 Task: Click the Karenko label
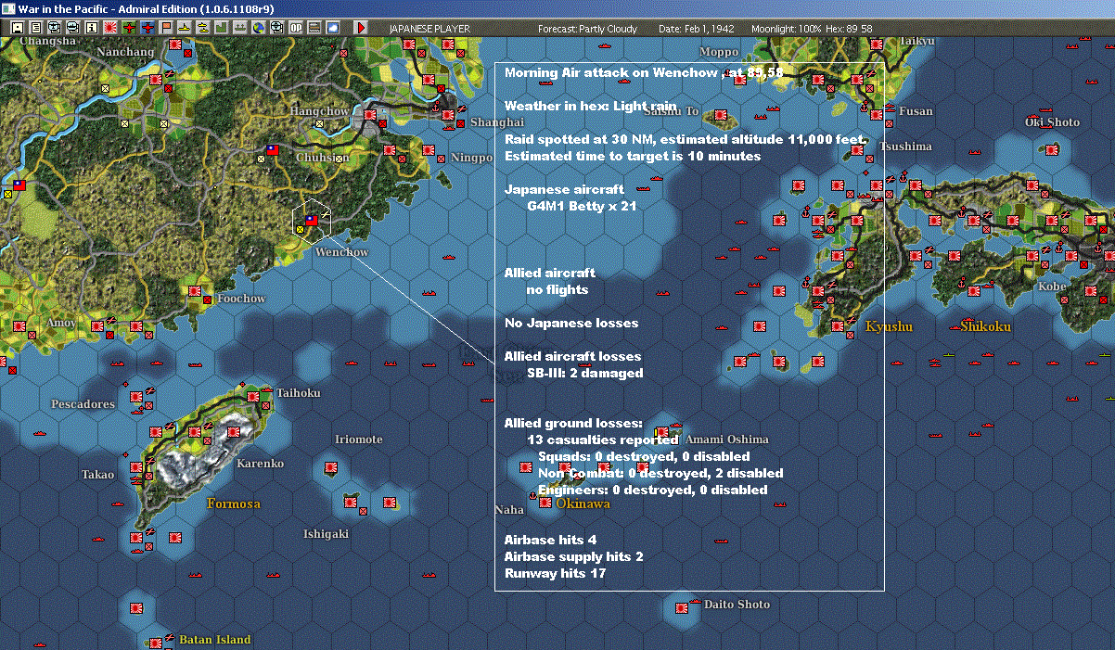261,464
